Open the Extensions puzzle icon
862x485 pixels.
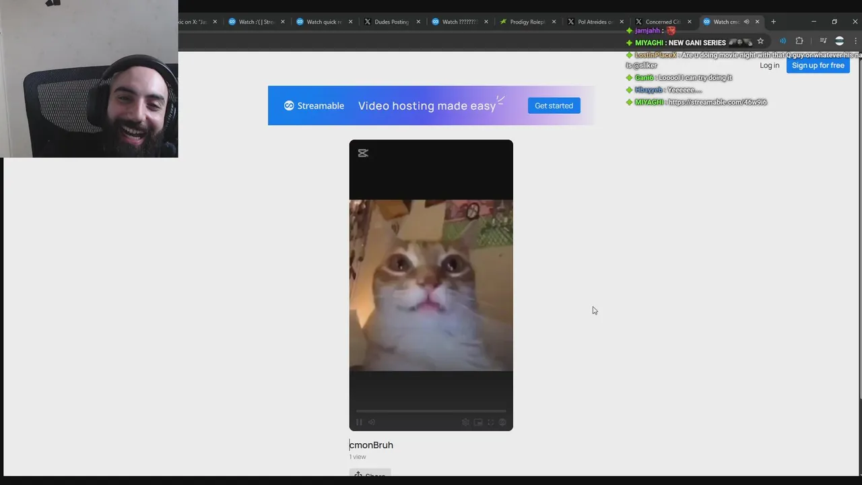[799, 41]
